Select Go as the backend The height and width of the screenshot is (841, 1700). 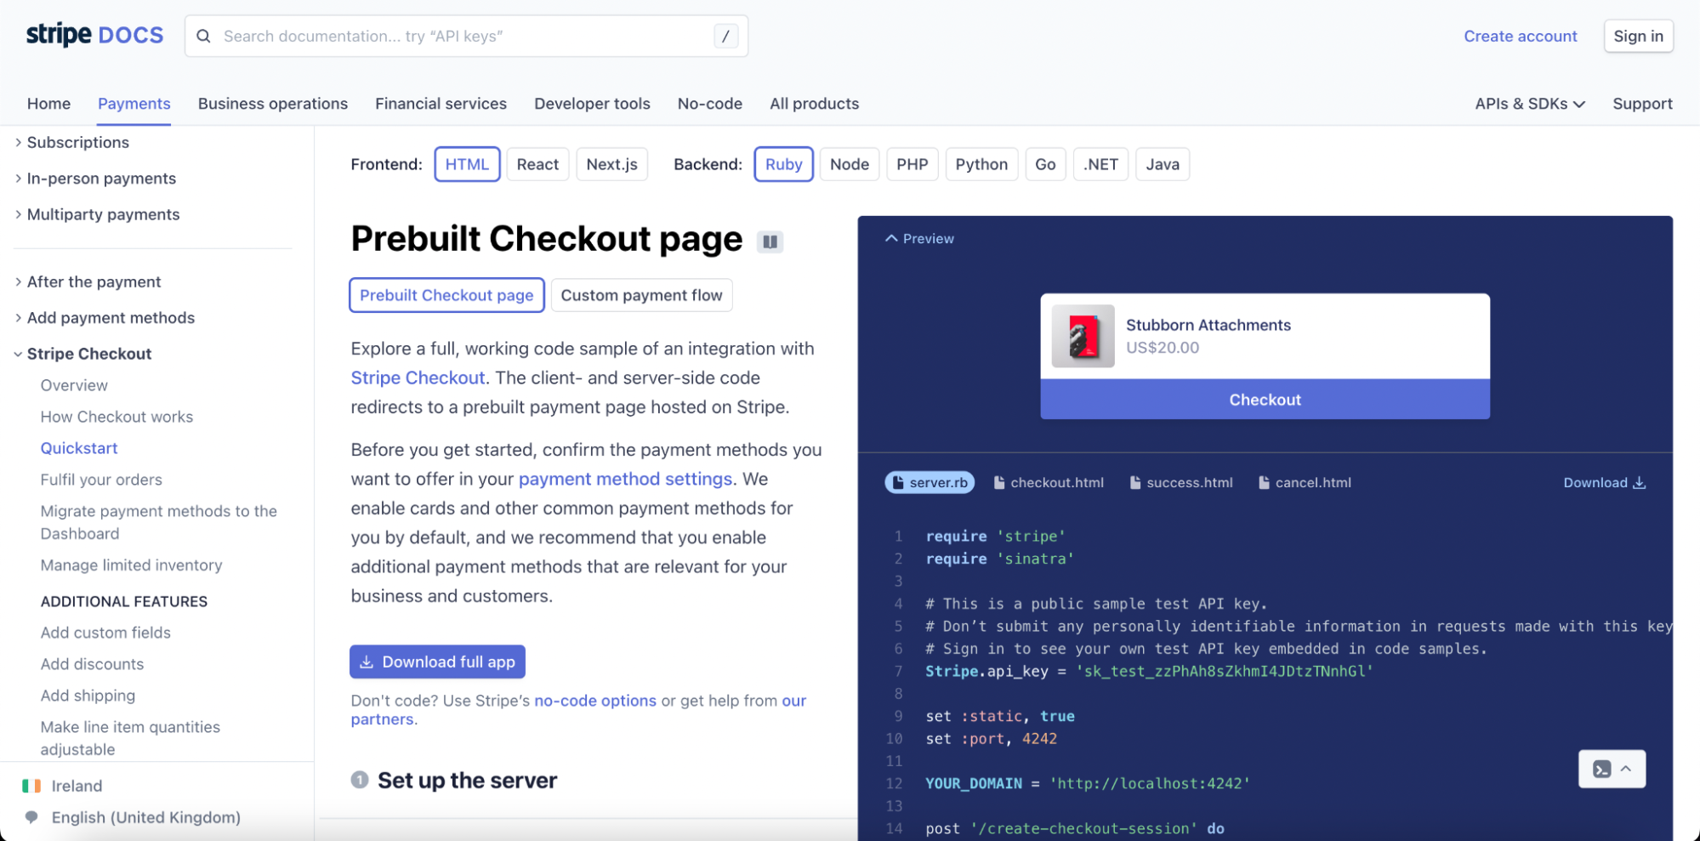pyautogui.click(x=1045, y=164)
